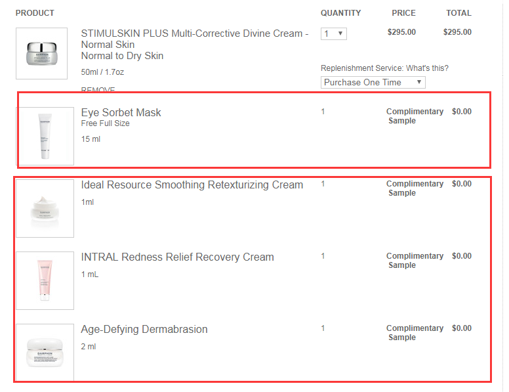The width and height of the screenshot is (509, 392).
Task: Open the quantity dropdown for STIMULSKIN PLUS cream
Action: point(333,33)
